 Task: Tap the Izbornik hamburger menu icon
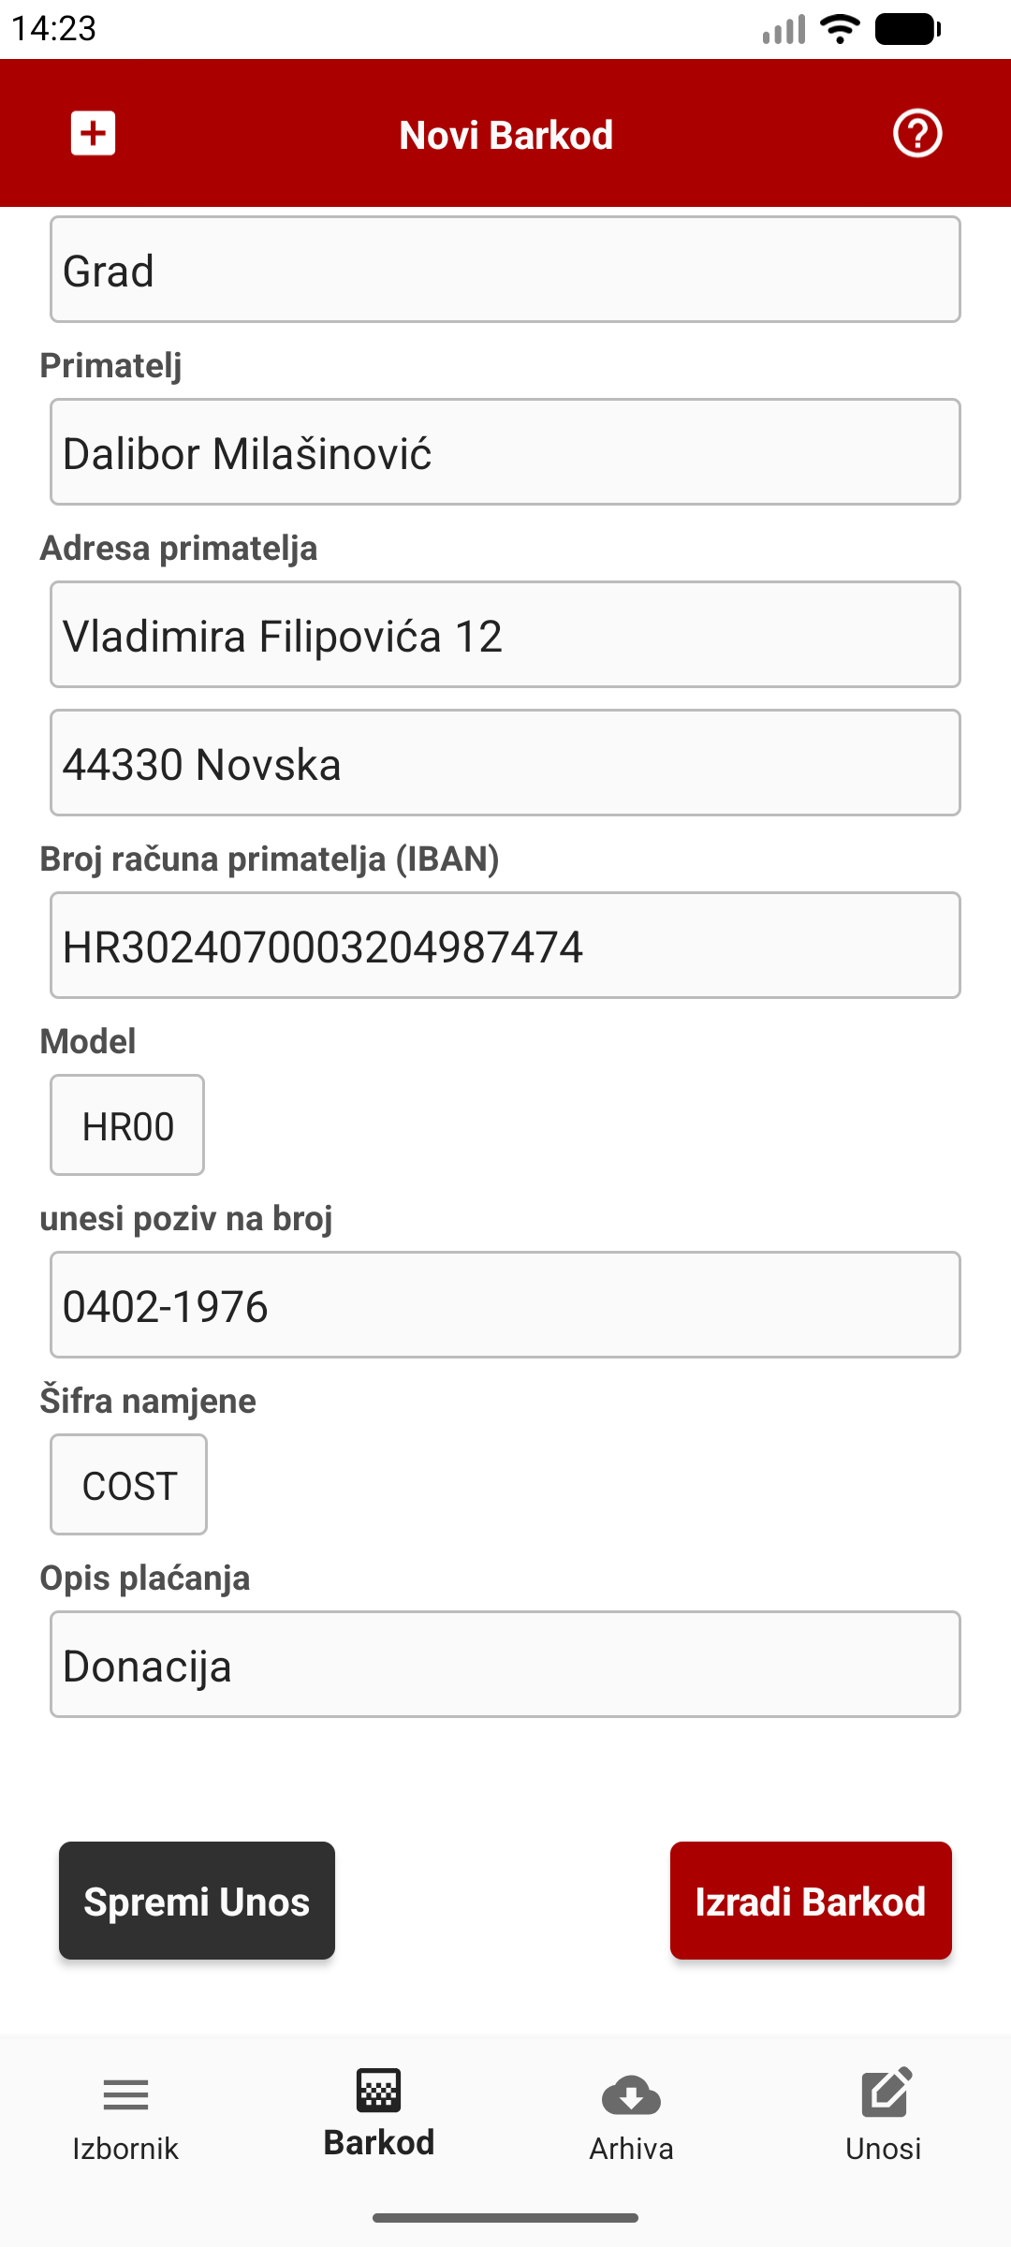(x=125, y=2095)
